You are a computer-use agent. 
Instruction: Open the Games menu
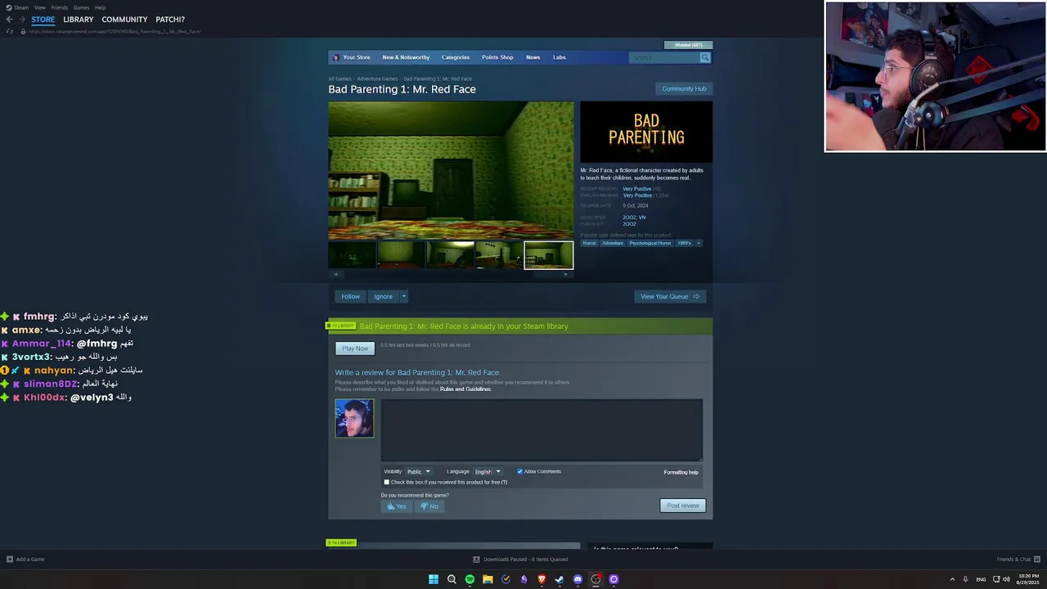(81, 7)
